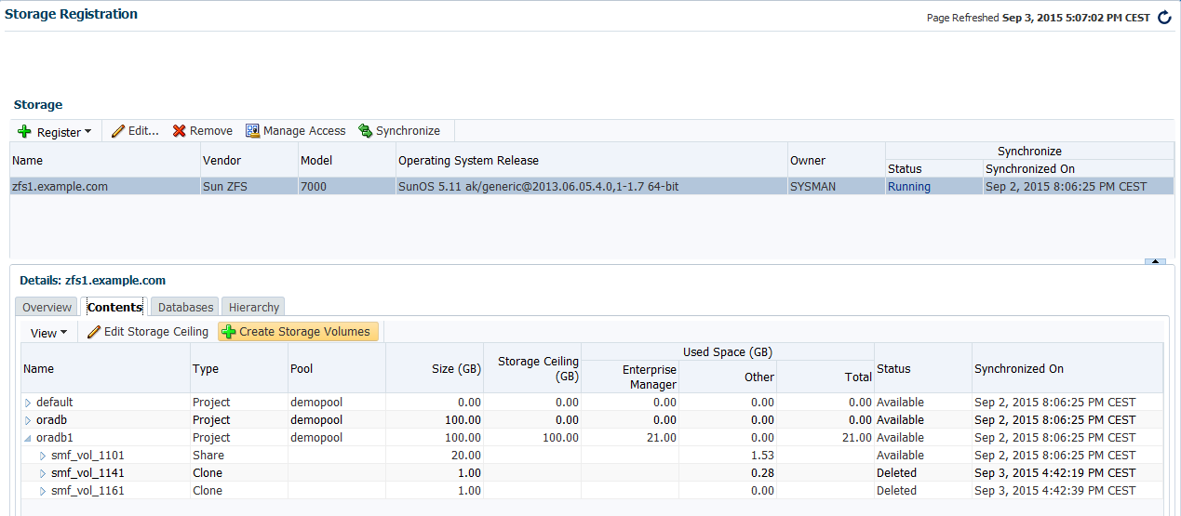Expand the smf_vol_1141 clone row
Image resolution: width=1181 pixels, height=516 pixels.
(x=43, y=473)
